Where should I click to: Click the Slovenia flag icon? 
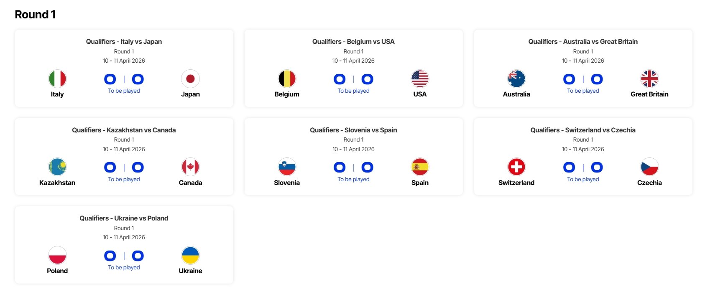click(x=287, y=167)
